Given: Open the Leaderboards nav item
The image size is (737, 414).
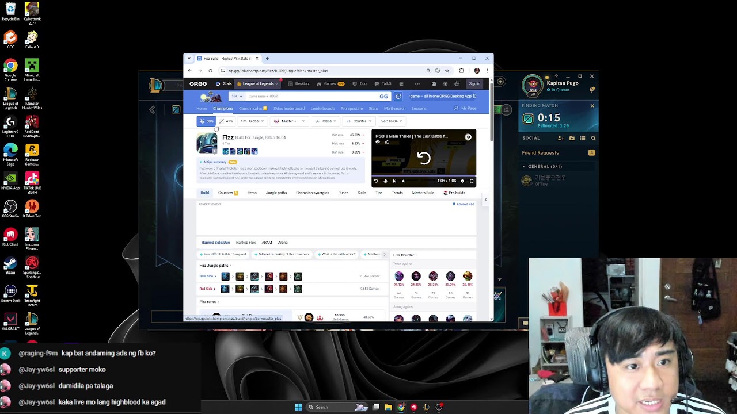Looking at the screenshot, I should tap(322, 108).
